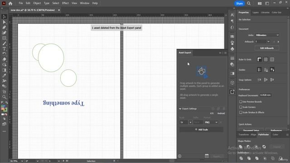Open the File menu

tap(21, 3)
